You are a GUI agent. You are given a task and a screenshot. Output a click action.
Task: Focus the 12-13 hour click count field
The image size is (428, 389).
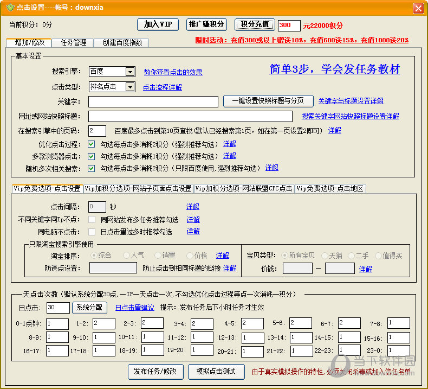pyautogui.click(x=253, y=338)
